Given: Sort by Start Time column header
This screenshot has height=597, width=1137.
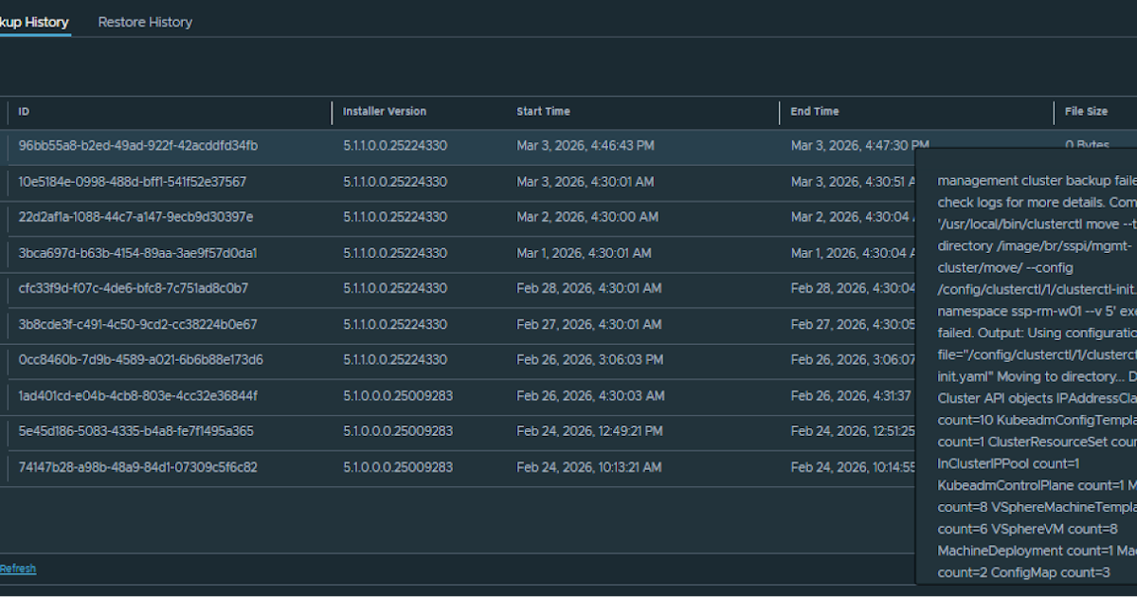Looking at the screenshot, I should pos(543,112).
